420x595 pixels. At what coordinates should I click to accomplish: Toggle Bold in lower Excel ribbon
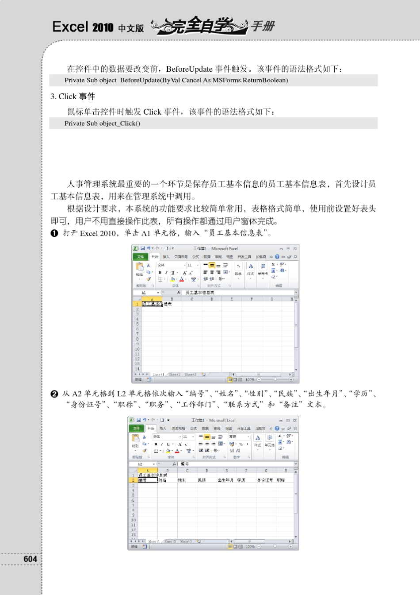156,444
